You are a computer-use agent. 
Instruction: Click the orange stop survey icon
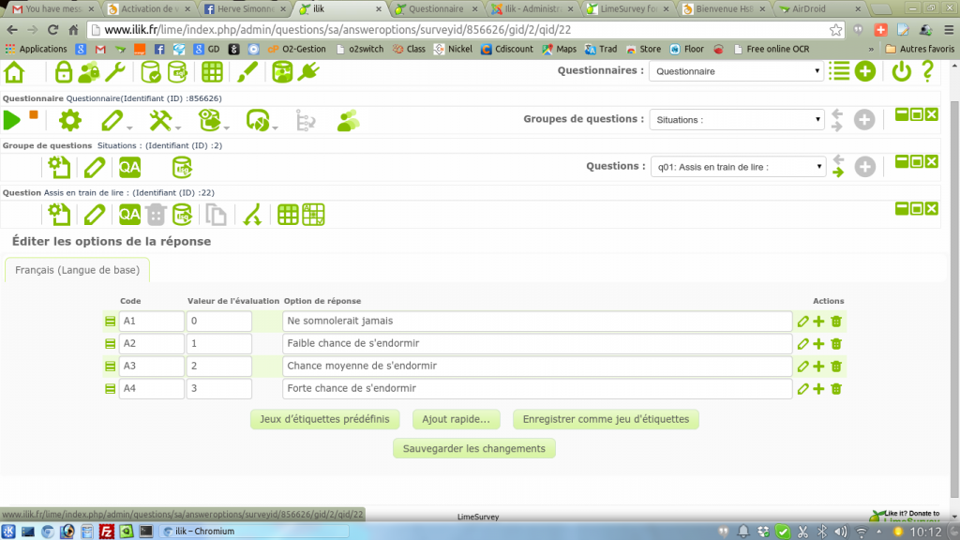(34, 114)
